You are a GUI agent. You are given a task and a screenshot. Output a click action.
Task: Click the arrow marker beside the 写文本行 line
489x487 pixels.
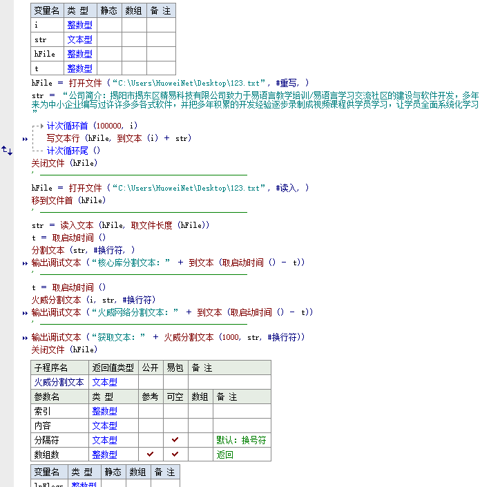pos(25,139)
